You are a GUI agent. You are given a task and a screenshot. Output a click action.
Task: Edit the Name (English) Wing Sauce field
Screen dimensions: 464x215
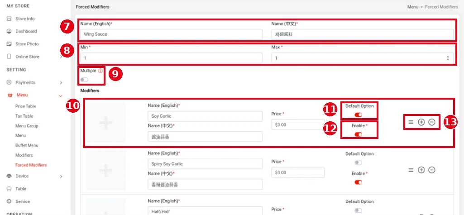(x=171, y=34)
